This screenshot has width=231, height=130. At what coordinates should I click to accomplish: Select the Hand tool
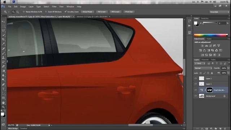(3, 103)
